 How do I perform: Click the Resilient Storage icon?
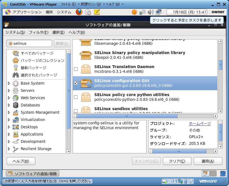[x=16, y=149]
